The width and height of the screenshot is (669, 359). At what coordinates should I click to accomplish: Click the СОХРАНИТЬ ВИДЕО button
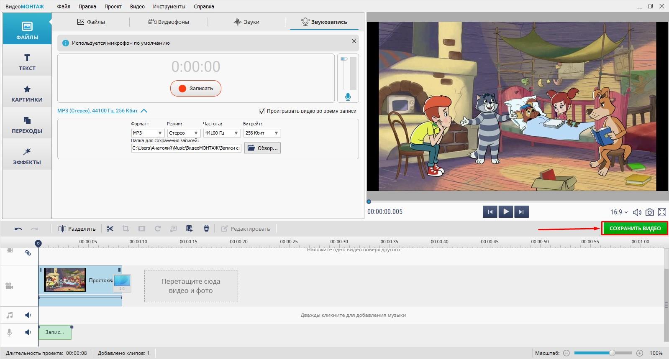(635, 228)
